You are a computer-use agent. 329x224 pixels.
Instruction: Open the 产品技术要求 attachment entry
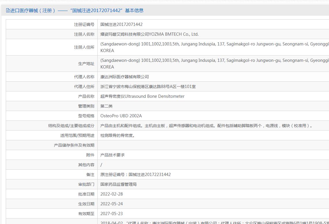pyautogui.click(x=112, y=155)
